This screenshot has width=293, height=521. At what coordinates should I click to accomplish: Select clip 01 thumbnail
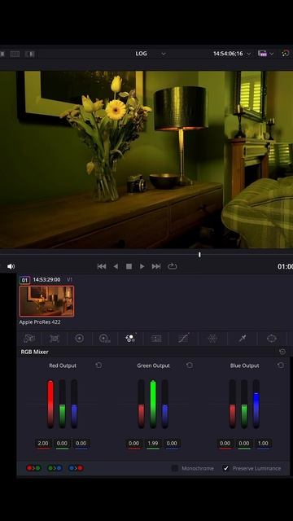click(x=47, y=301)
